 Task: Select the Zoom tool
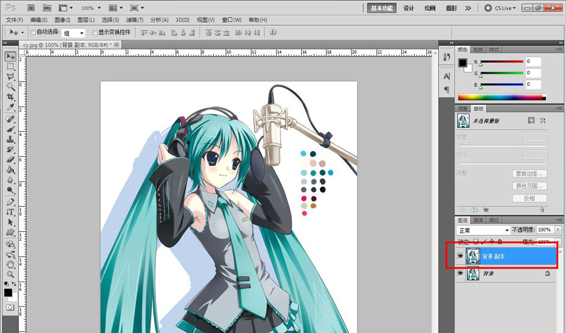pyautogui.click(x=11, y=274)
